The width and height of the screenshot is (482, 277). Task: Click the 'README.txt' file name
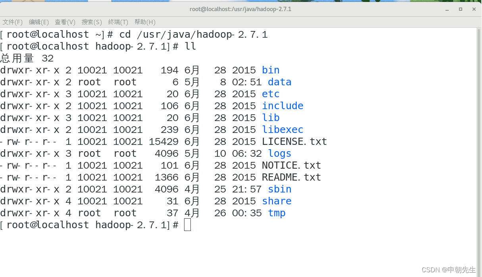(x=291, y=177)
